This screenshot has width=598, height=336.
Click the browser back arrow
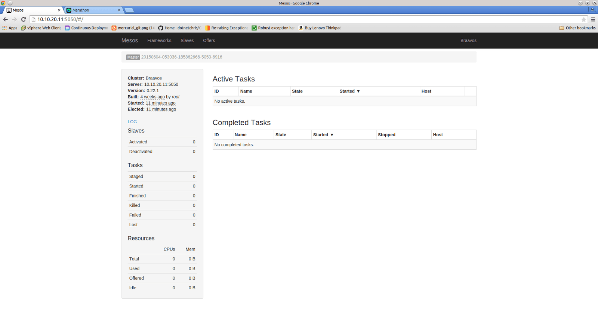point(5,19)
